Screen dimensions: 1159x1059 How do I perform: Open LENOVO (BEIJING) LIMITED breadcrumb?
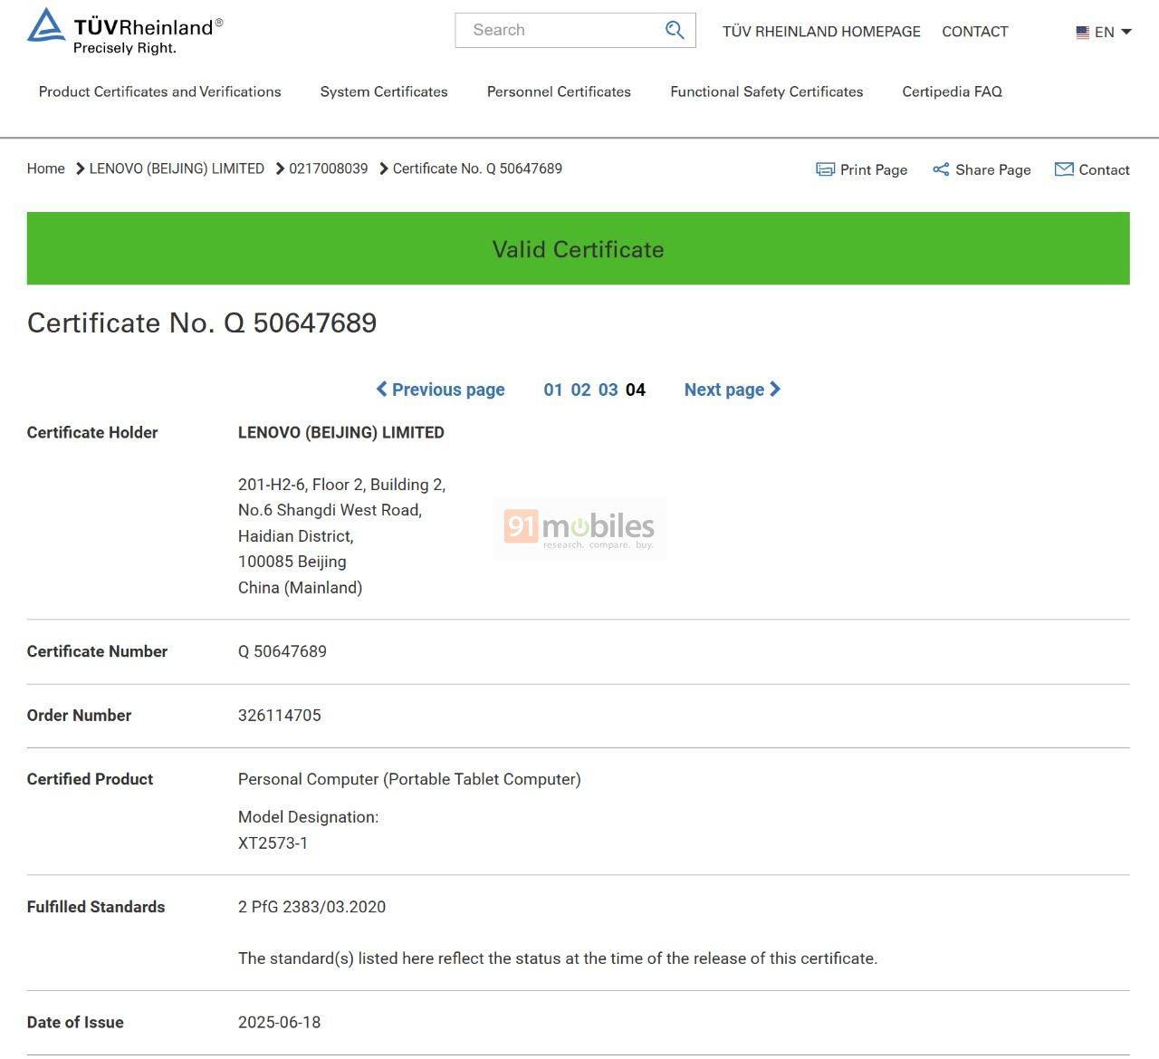tap(177, 168)
